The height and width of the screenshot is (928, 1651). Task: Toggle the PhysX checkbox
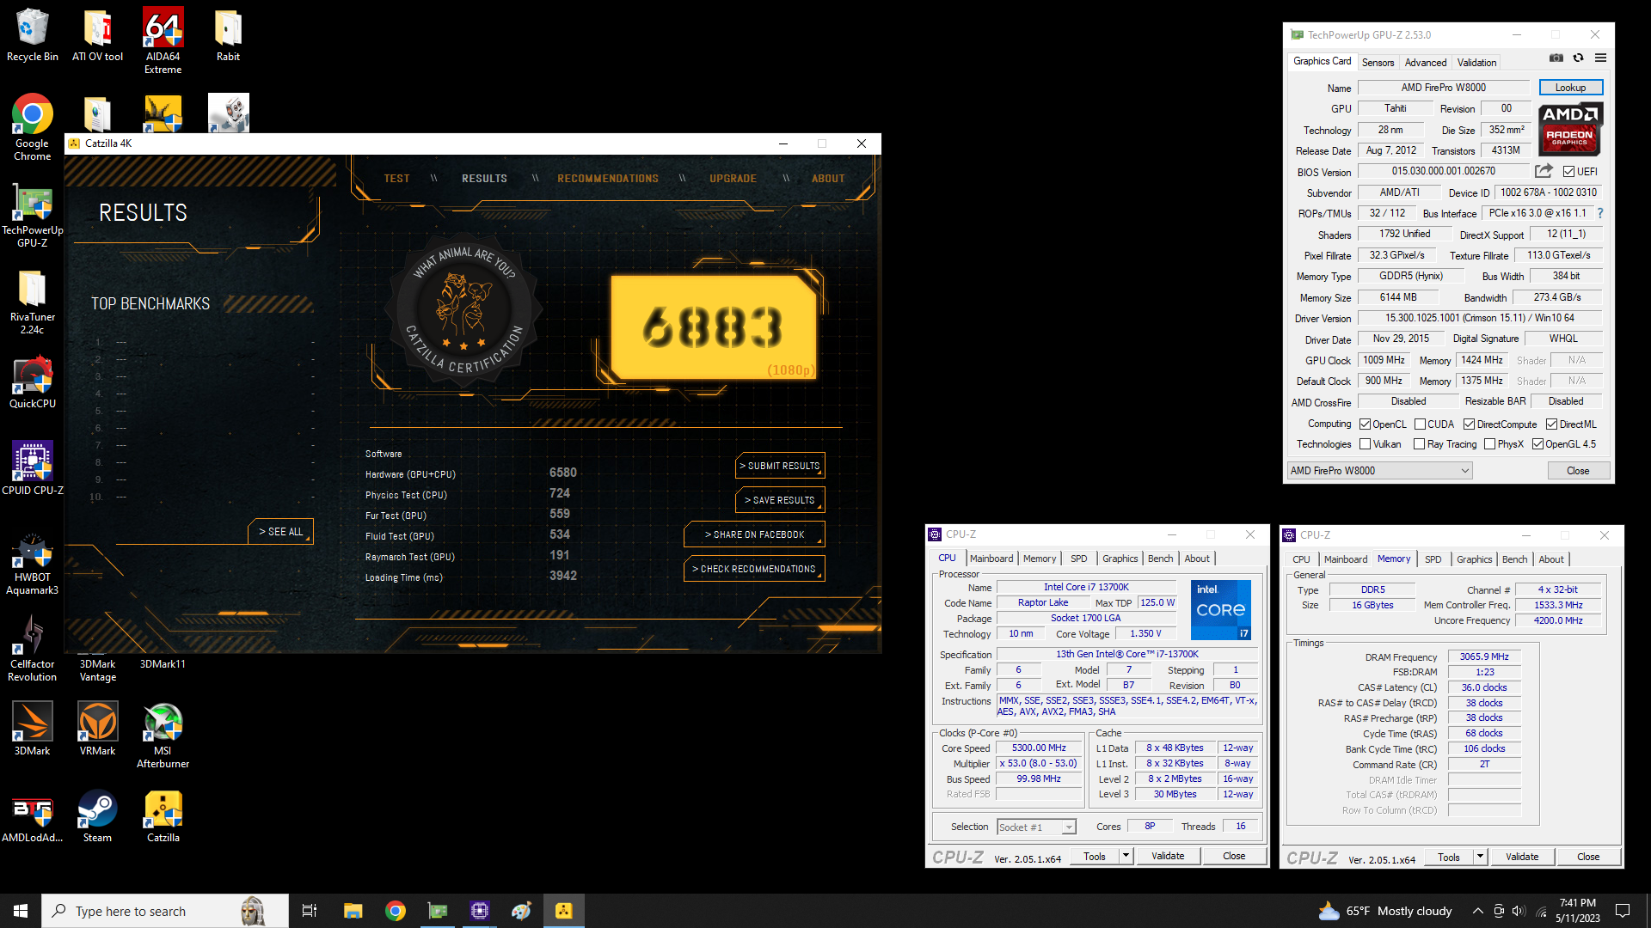(x=1489, y=444)
